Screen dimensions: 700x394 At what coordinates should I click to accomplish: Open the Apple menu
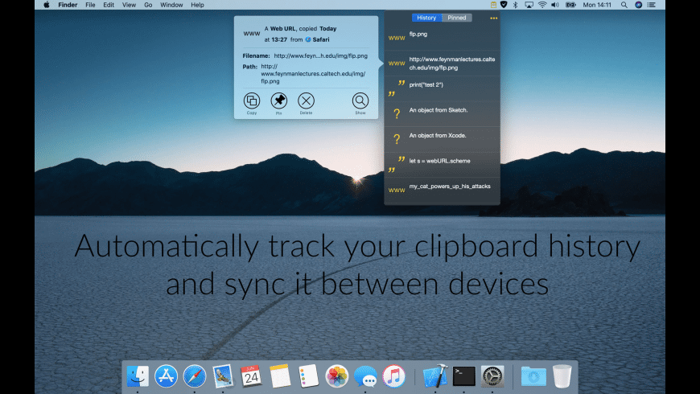(x=47, y=5)
